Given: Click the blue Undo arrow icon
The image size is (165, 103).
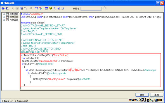Looking at the screenshot, I should [36, 8].
